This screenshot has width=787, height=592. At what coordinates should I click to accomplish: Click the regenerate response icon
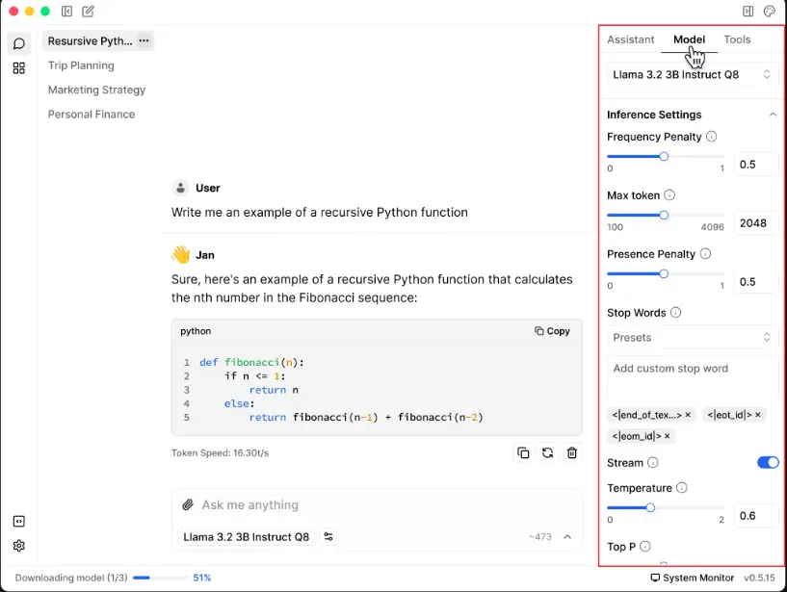click(x=547, y=452)
